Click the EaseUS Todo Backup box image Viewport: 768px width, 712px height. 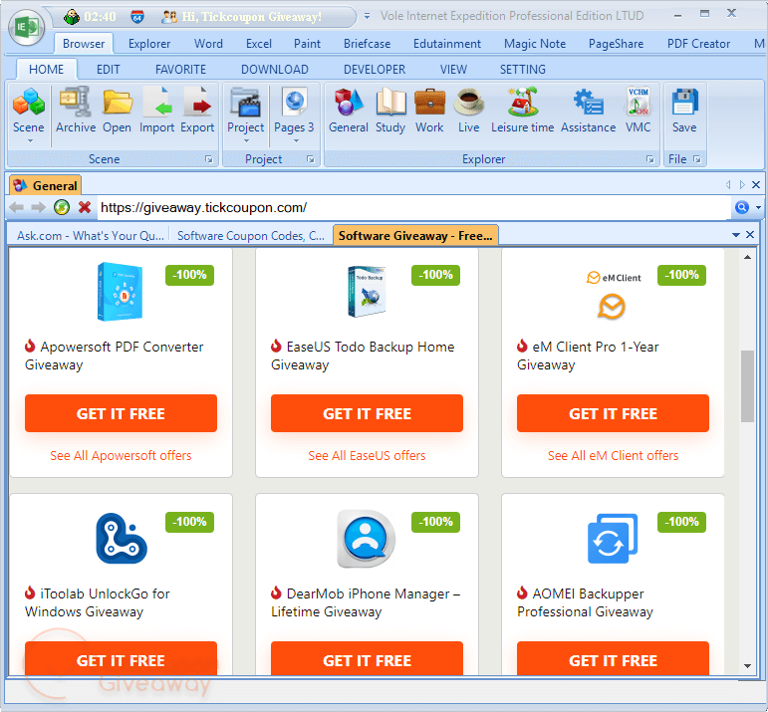(367, 292)
